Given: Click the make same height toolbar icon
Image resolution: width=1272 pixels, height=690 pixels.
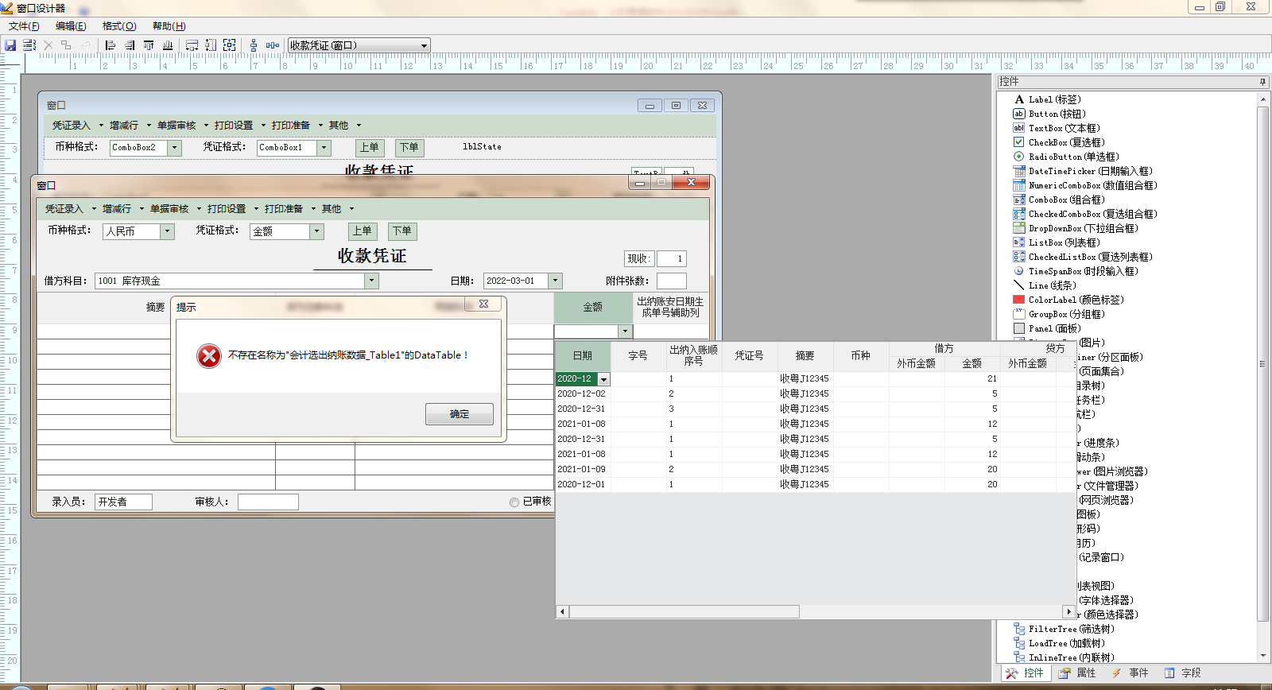Looking at the screenshot, I should [x=211, y=45].
